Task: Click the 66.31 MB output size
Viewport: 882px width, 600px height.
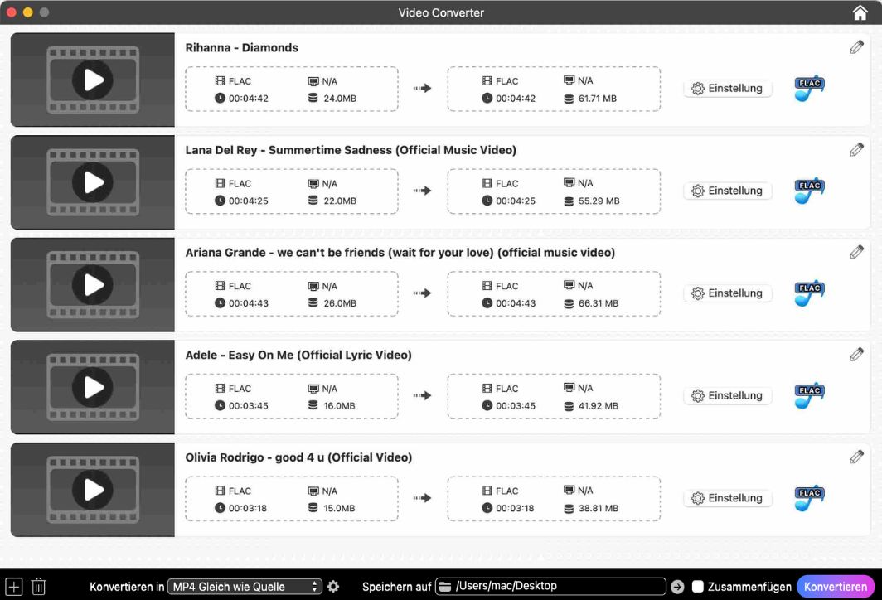Action: (598, 303)
